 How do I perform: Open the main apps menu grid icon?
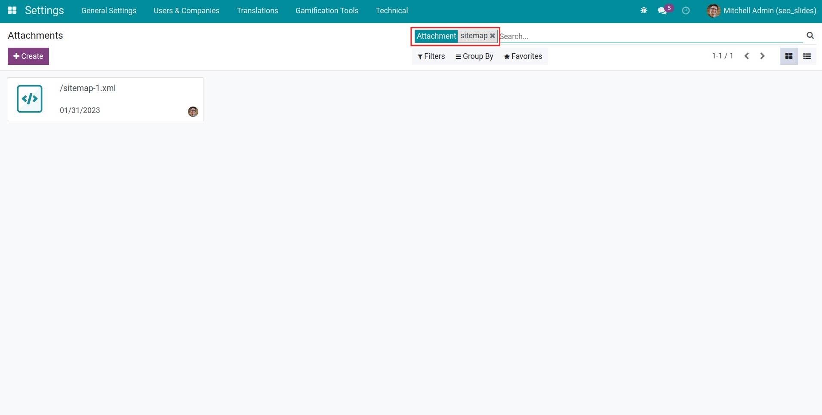pyautogui.click(x=12, y=10)
